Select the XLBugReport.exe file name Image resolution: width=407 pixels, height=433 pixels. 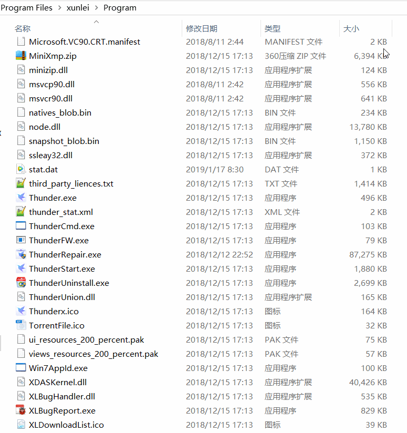pyautogui.click(x=62, y=410)
